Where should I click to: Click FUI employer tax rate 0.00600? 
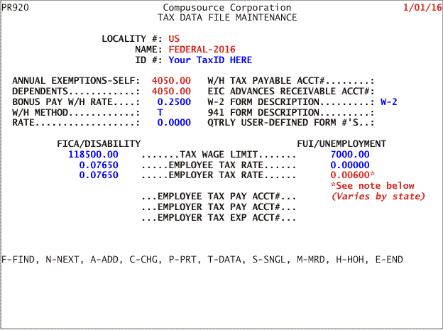click(x=350, y=175)
